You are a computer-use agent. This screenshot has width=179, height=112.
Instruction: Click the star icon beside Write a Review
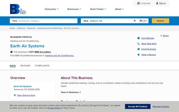pyautogui.click(x=138, y=55)
